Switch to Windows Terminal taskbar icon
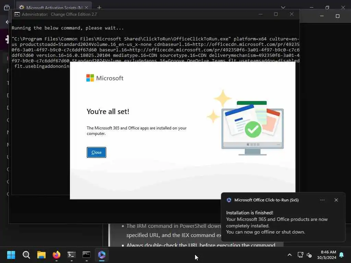The image size is (351, 263). tap(72, 255)
